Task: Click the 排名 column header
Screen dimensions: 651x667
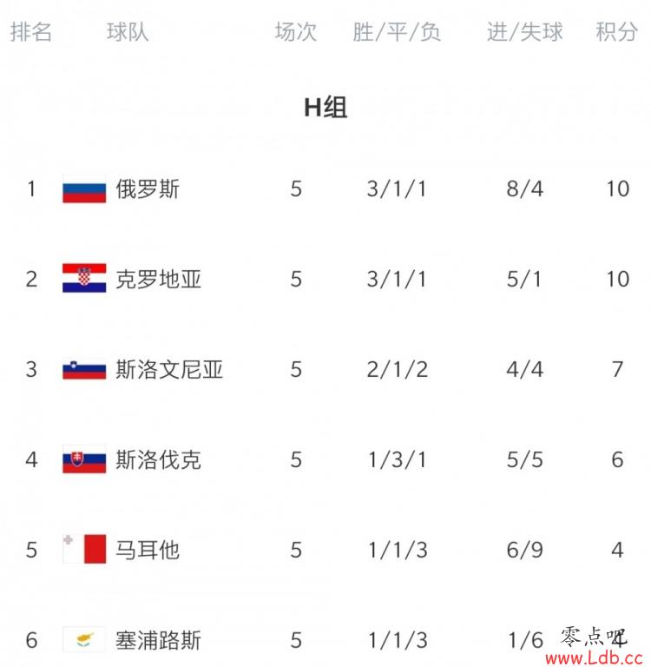Action: 31,32
